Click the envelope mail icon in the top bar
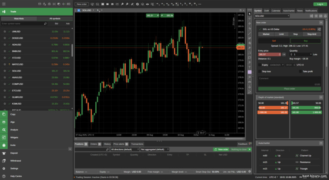This screenshot has height=180, width=329. pyautogui.click(x=40, y=4)
